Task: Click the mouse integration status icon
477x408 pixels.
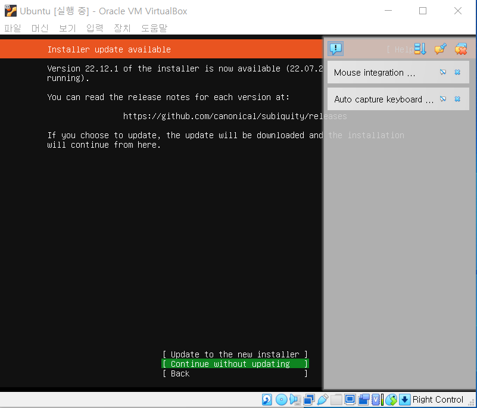Action: point(391,399)
